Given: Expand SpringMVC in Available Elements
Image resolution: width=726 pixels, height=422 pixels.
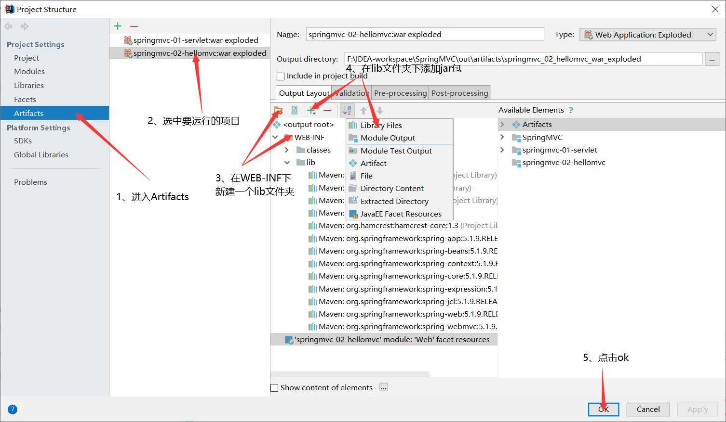Looking at the screenshot, I should click(x=502, y=137).
